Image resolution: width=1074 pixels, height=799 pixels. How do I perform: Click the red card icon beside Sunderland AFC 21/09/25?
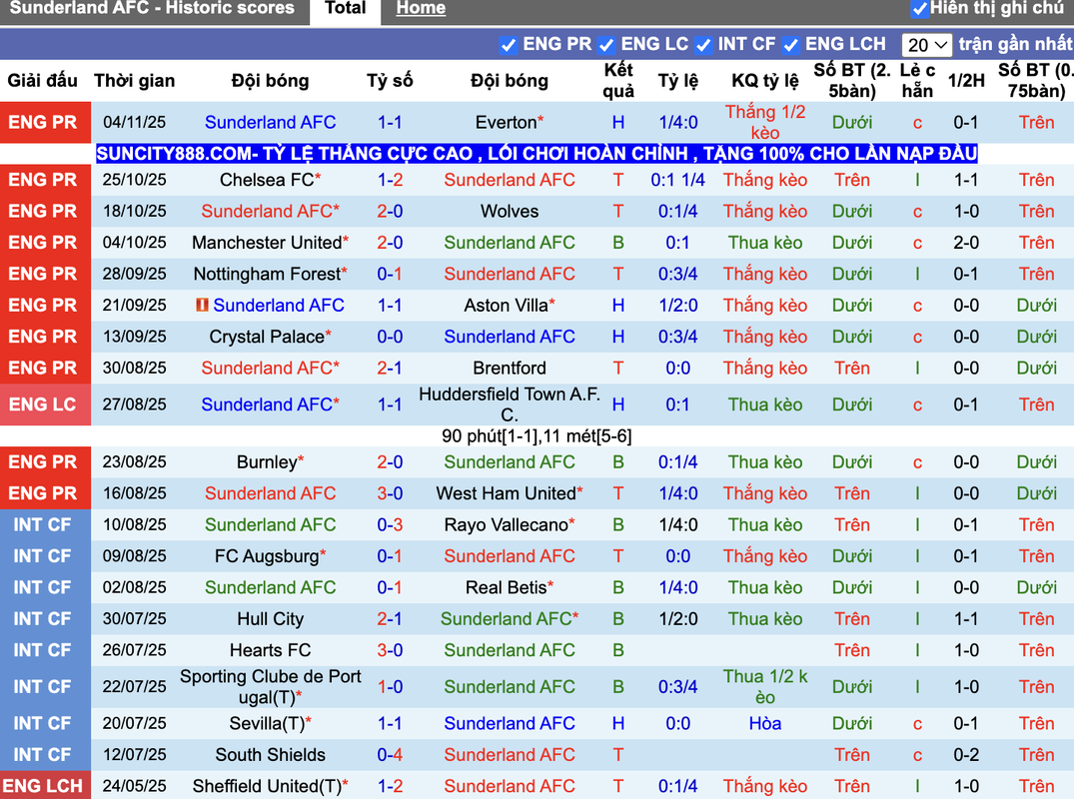tap(202, 305)
